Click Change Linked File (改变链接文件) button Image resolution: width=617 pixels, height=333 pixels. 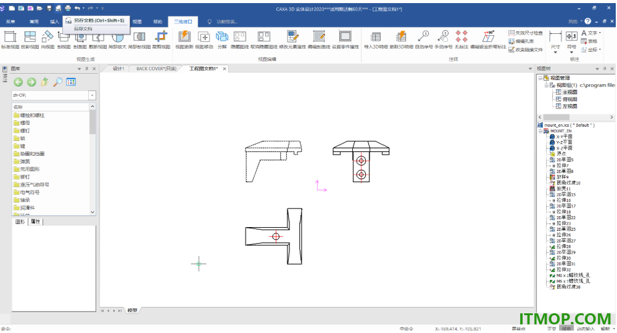point(525,50)
